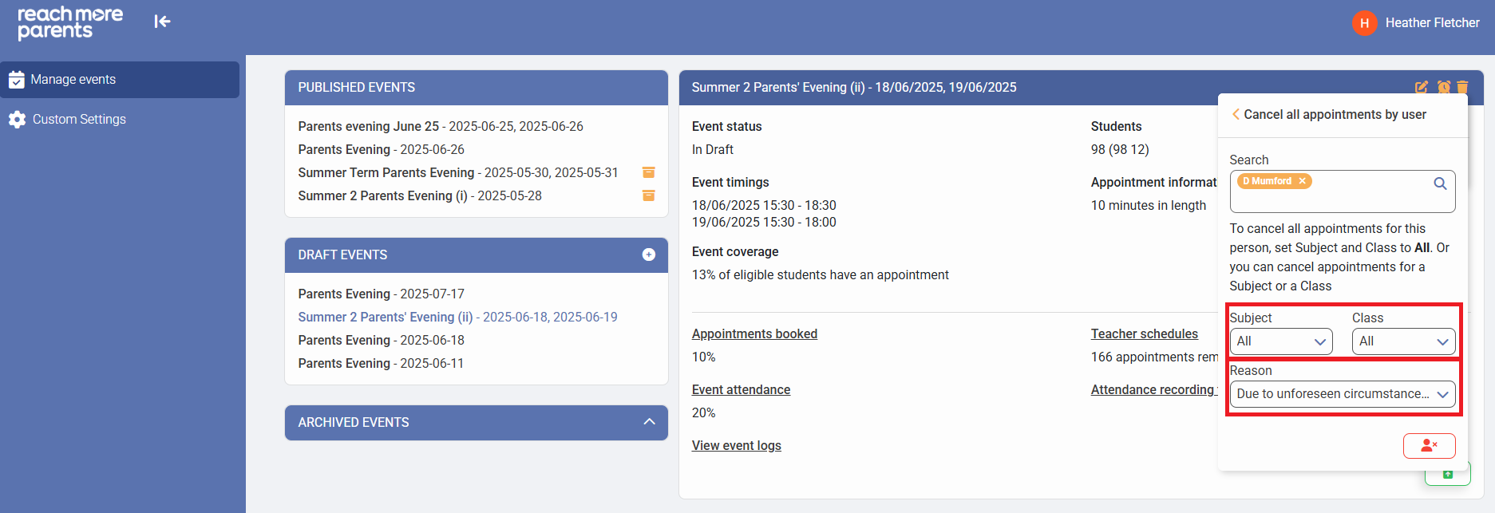Screen dimensions: 1495x513
Task: Open the Class dropdown
Action: (x=1402, y=341)
